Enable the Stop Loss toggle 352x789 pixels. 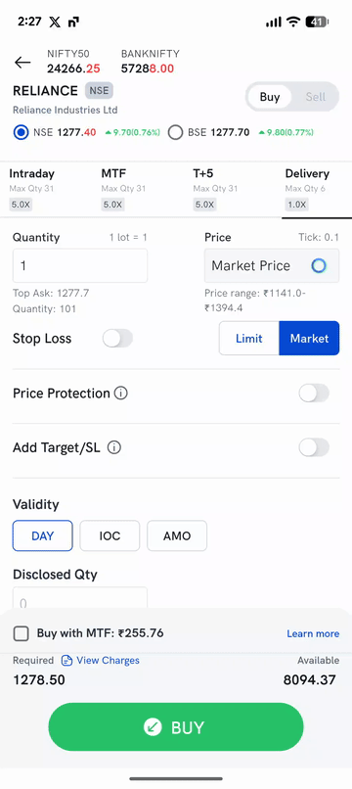pos(117,338)
